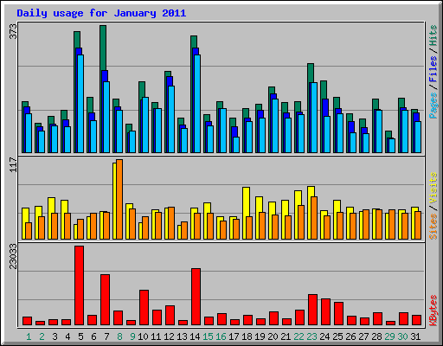Select the red KBytes bar for day 5

79,285
